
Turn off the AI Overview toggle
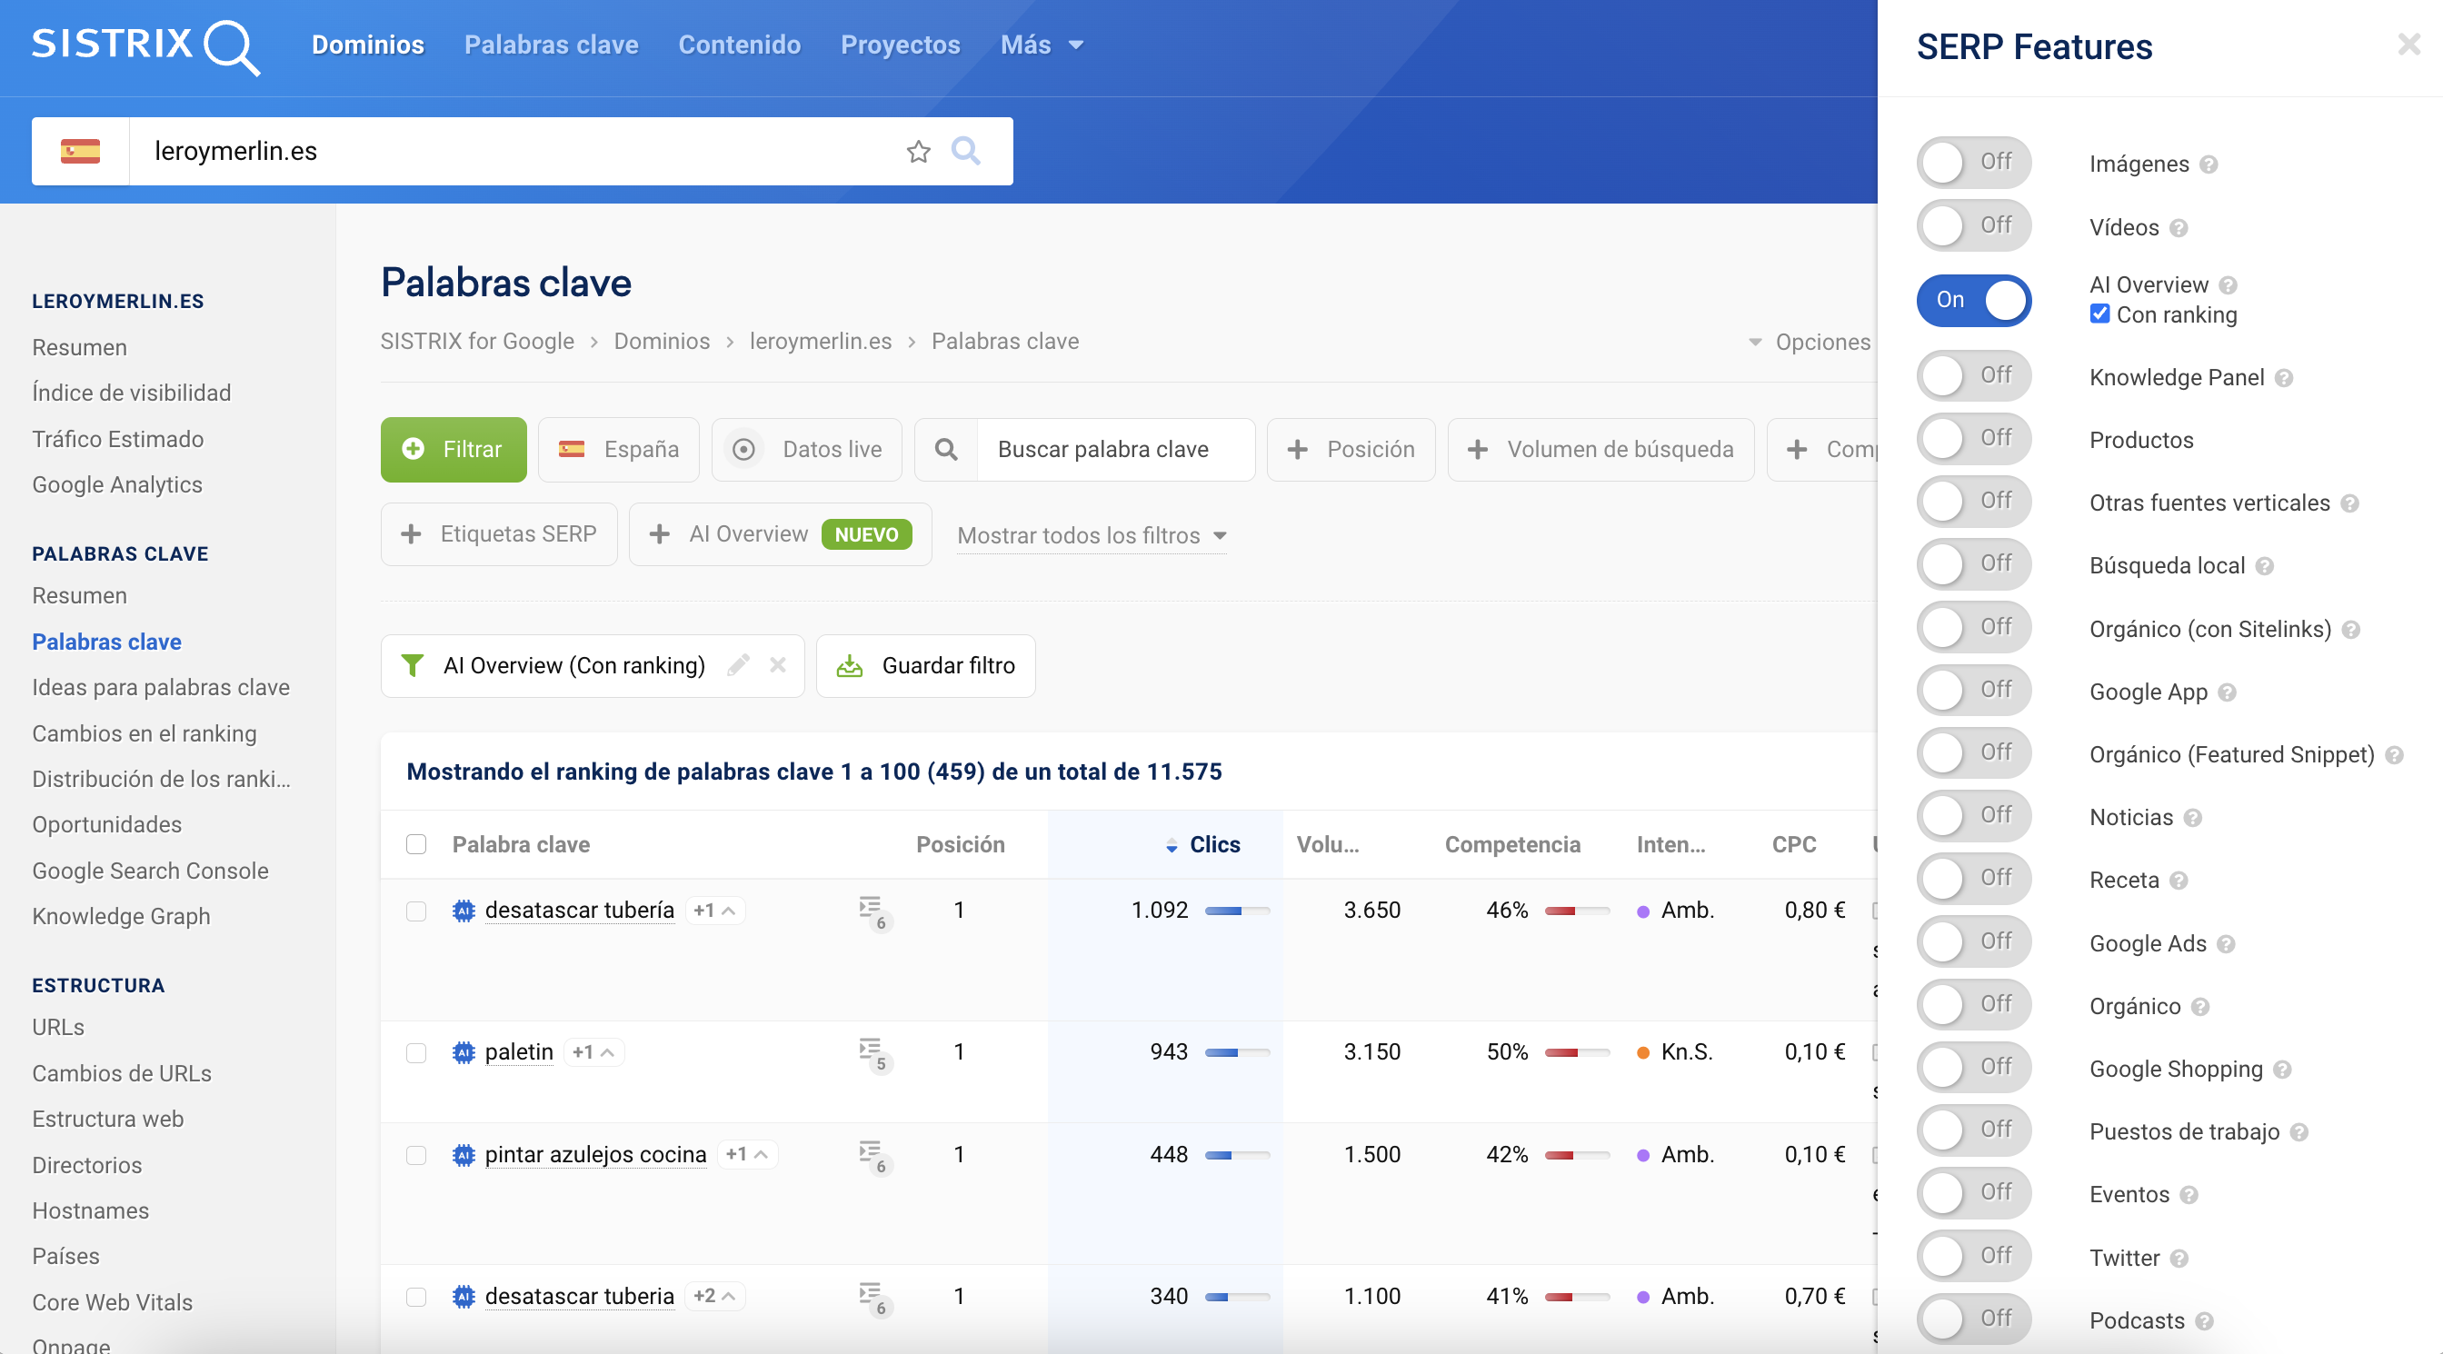pyautogui.click(x=1973, y=301)
